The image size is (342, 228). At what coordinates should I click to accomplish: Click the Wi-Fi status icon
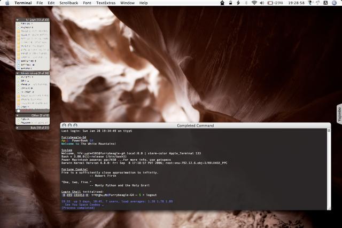click(254, 3)
